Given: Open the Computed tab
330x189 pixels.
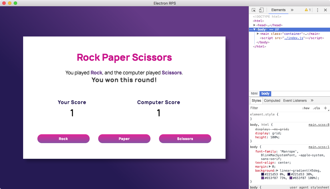Looking at the screenshot, I should coord(272,101).
